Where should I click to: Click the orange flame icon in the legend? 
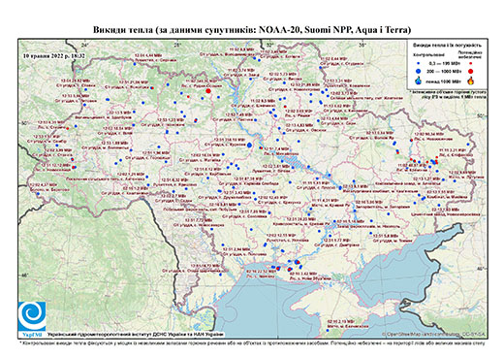click(470, 81)
